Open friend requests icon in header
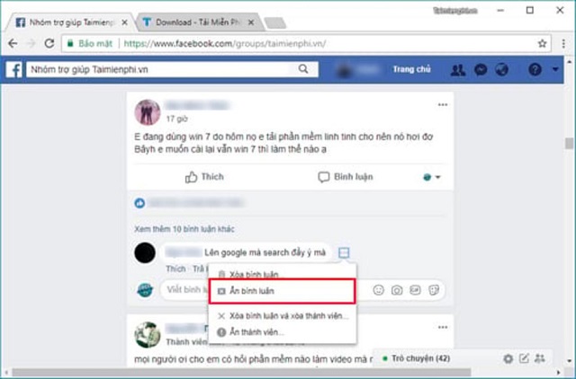The width and height of the screenshot is (576, 379). [461, 70]
